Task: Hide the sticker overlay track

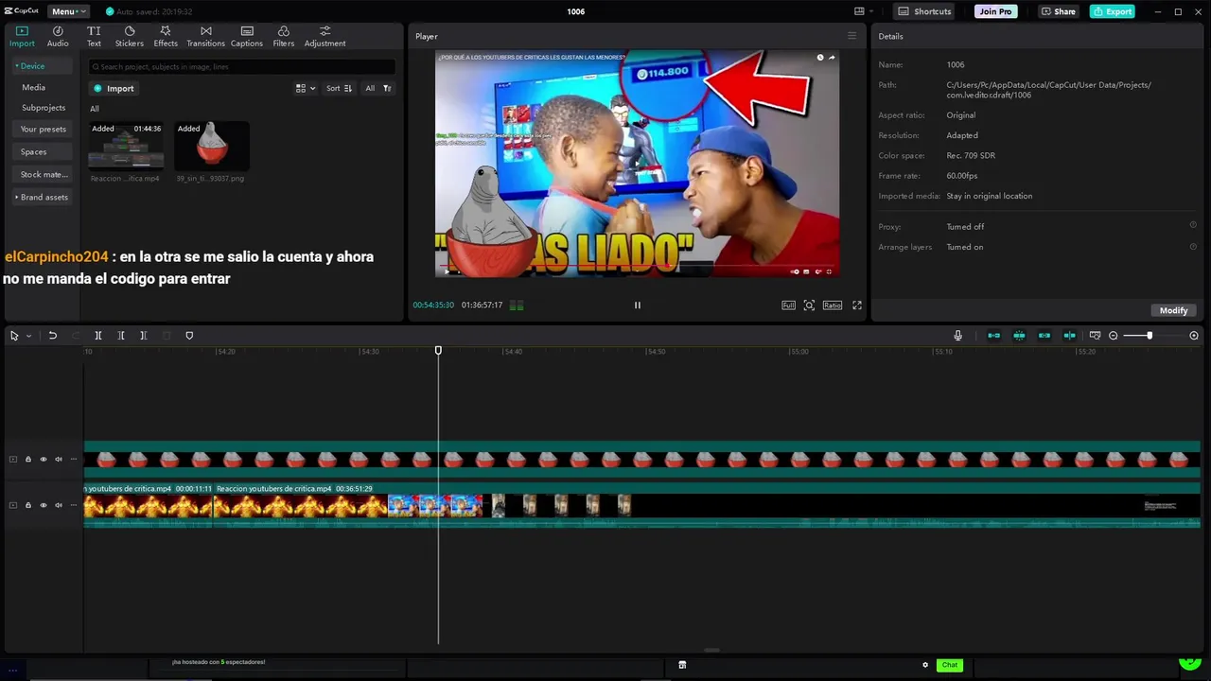Action: (43, 460)
